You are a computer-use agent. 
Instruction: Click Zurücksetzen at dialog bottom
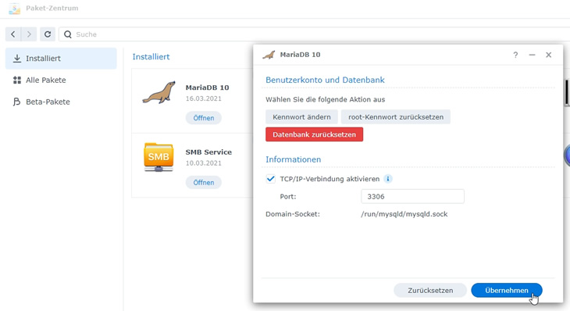[x=430, y=290]
